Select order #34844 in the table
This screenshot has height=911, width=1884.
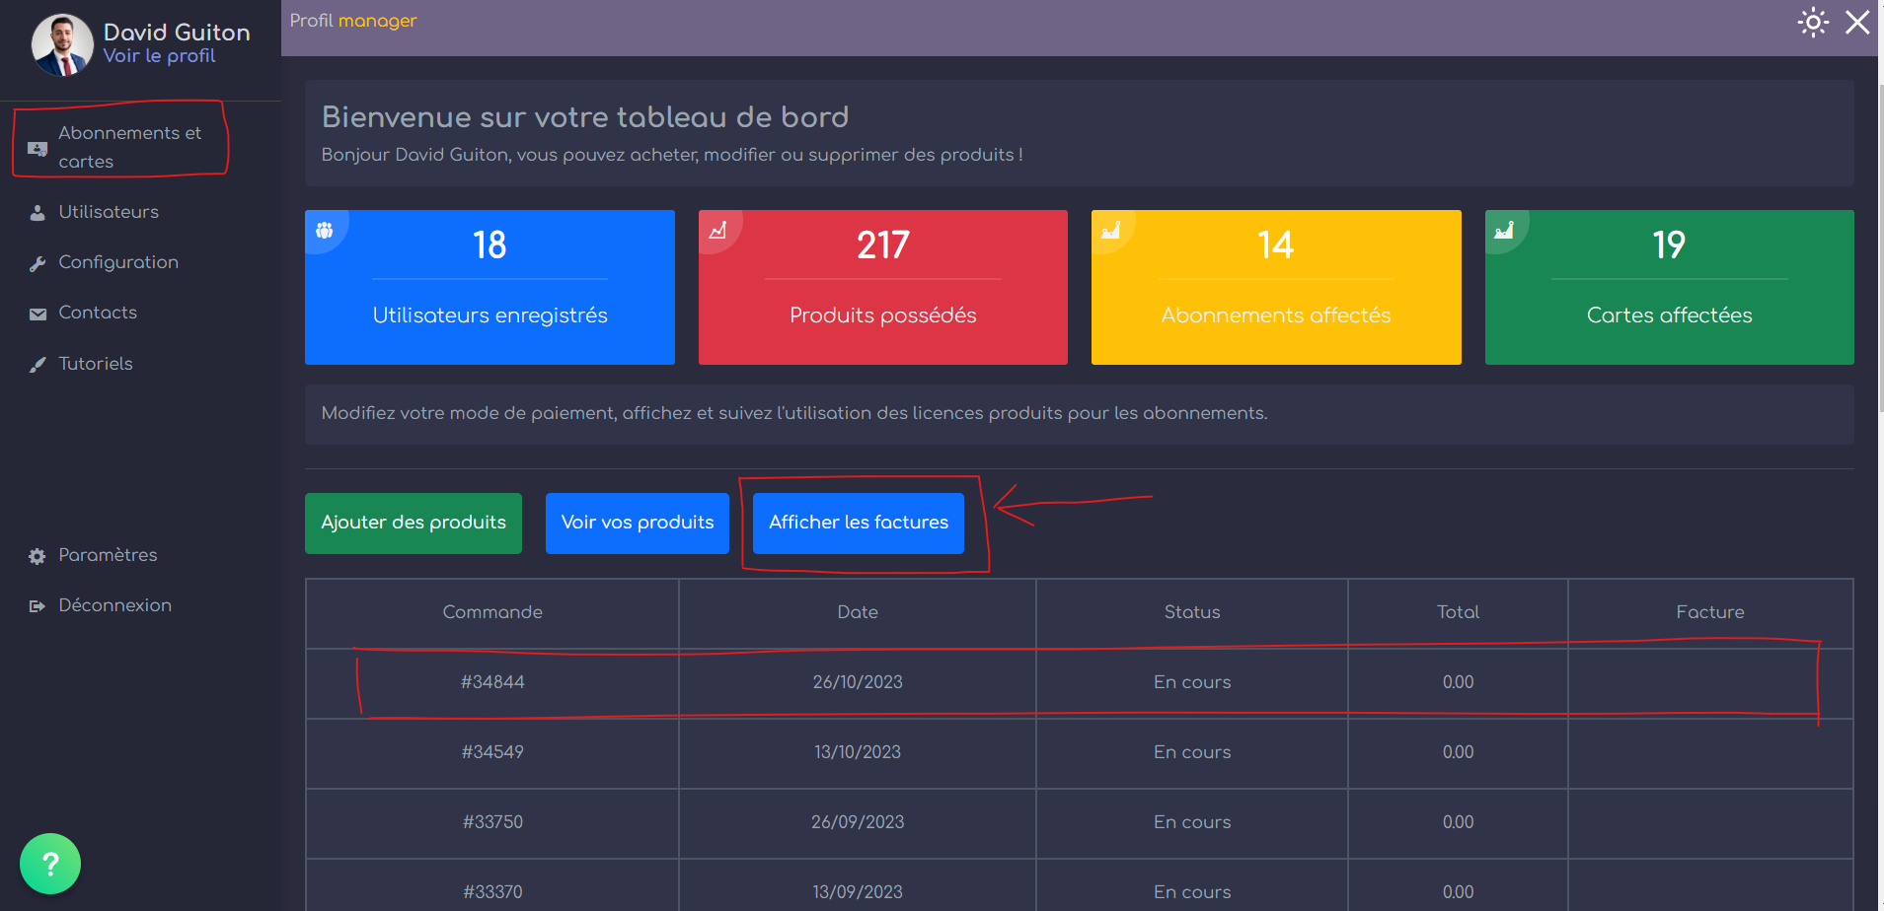(x=492, y=682)
